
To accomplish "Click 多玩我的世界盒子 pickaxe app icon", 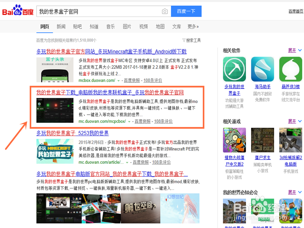I will (x=234, y=69).
